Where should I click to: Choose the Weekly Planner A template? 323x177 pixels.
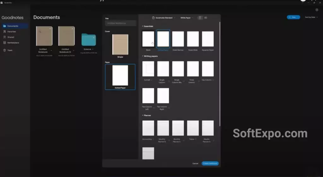click(x=208, y=128)
